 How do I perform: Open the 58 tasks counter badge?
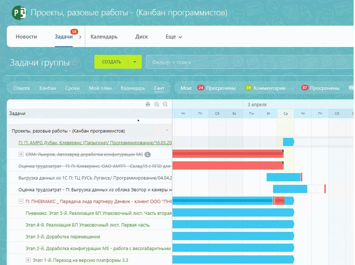[74, 32]
